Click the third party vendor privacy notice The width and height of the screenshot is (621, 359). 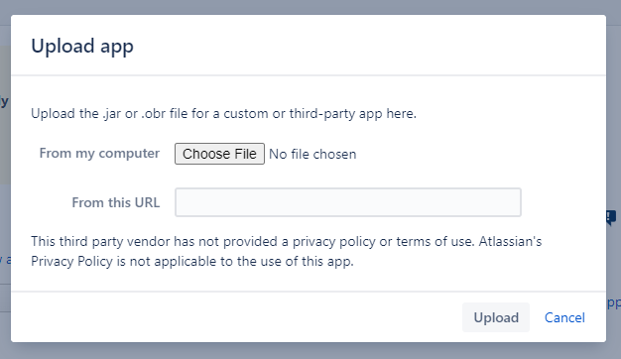click(287, 251)
